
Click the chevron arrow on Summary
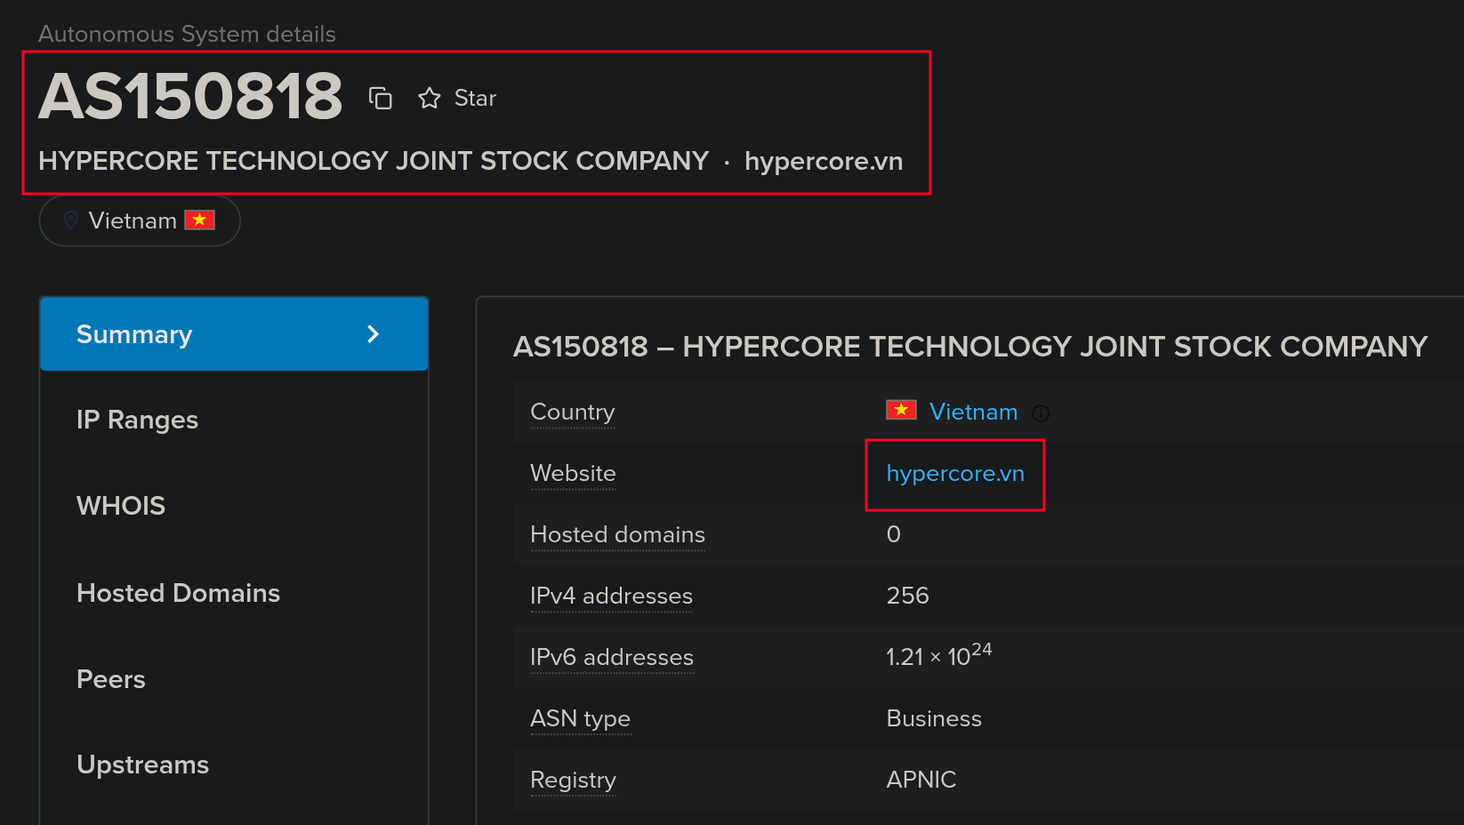[374, 334]
